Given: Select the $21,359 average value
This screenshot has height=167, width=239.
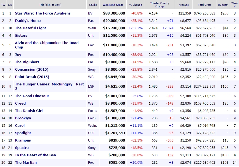Looking at the screenshot, I should [x=184, y=13].
